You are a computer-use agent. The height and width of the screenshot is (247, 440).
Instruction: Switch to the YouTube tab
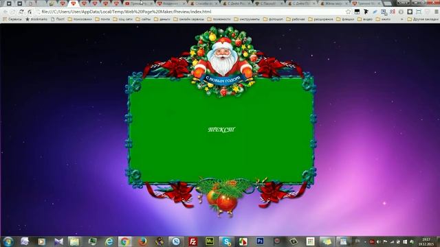139,3
